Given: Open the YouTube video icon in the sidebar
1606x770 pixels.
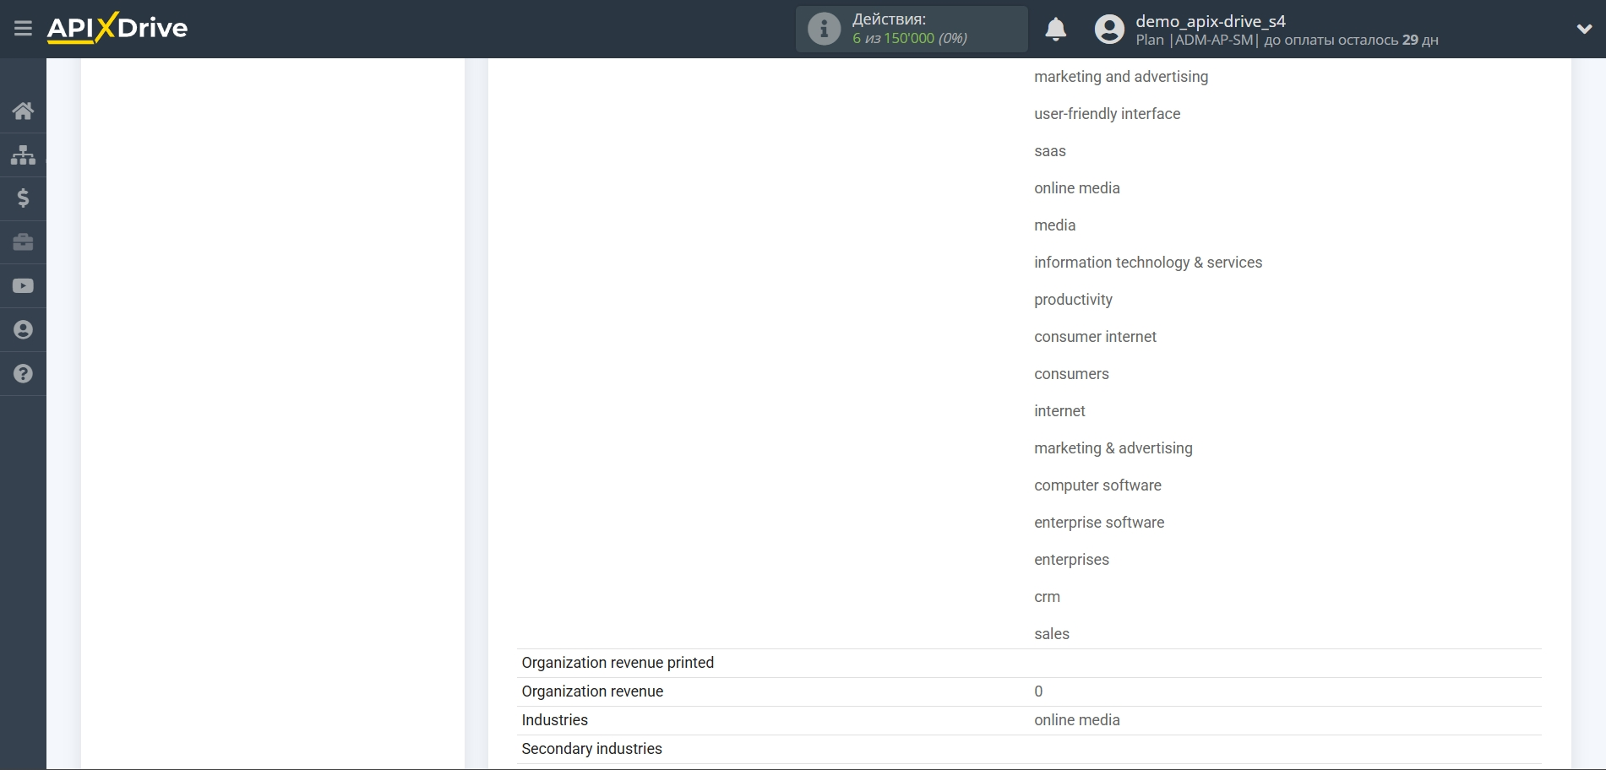Looking at the screenshot, I should click(x=23, y=285).
